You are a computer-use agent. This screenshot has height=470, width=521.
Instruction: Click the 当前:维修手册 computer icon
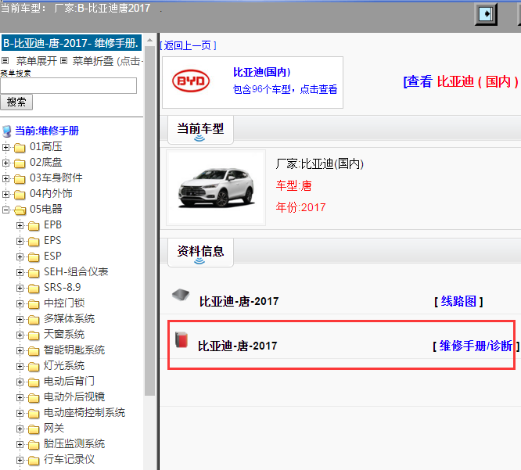point(6,131)
